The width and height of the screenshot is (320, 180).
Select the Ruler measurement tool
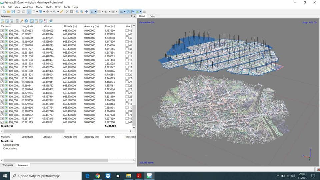(x=62, y=12)
